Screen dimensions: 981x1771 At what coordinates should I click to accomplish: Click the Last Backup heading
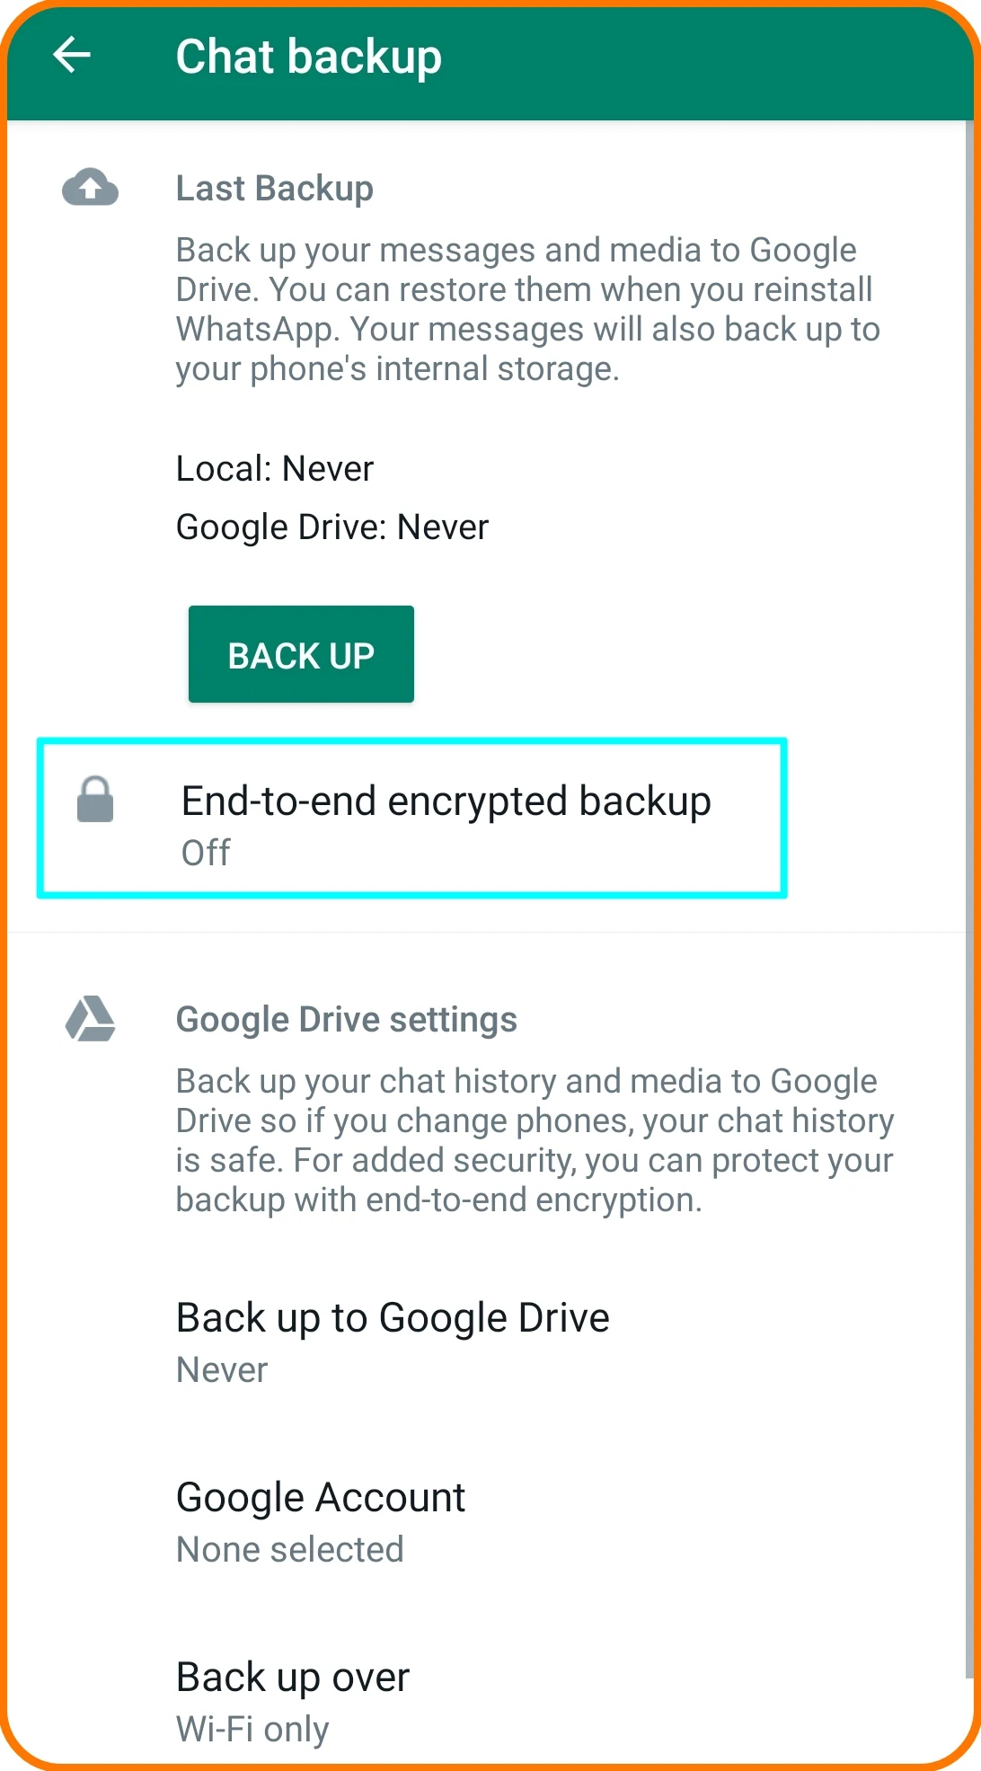coord(275,189)
